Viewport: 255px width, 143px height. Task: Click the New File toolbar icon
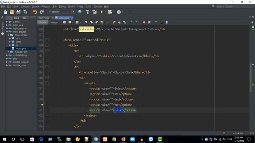5,12
